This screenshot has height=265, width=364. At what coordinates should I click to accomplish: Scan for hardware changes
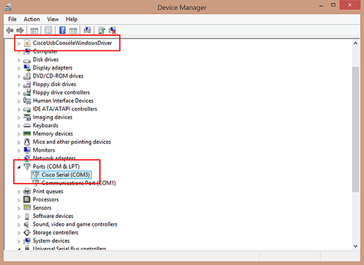tap(87, 30)
